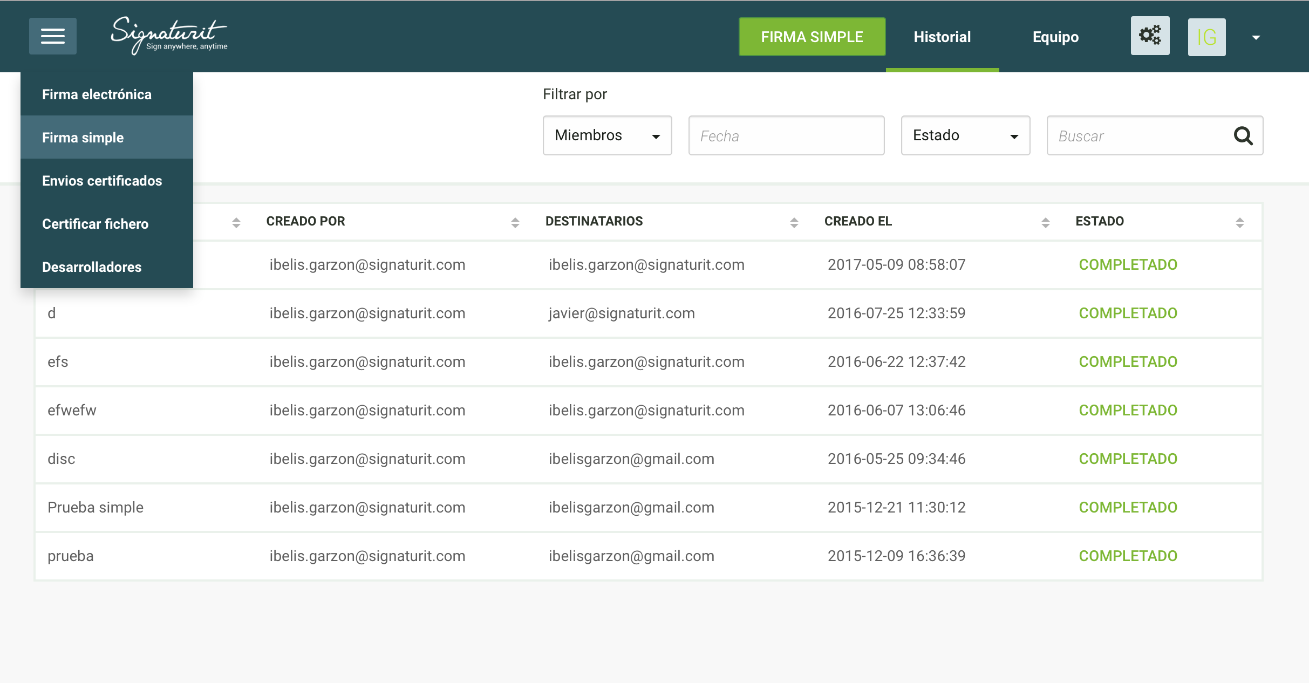Viewport: 1309px width, 683px height.
Task: Open the row named 'disc'
Action: pyautogui.click(x=649, y=459)
